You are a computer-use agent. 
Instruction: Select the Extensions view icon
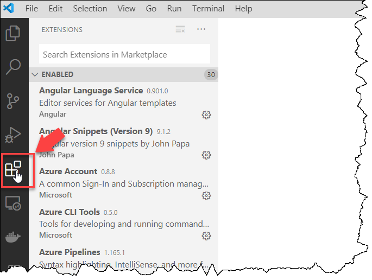click(x=13, y=169)
